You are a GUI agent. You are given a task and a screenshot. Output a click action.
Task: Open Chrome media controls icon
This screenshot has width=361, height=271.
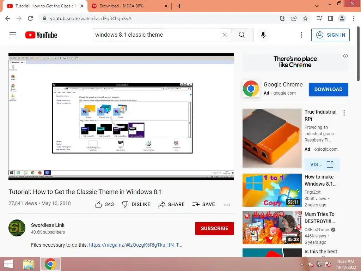[319, 18]
